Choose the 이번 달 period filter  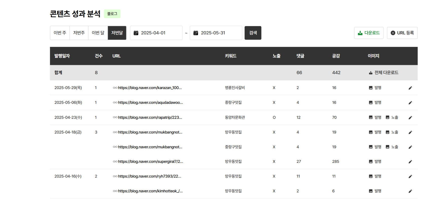pyautogui.click(x=98, y=33)
